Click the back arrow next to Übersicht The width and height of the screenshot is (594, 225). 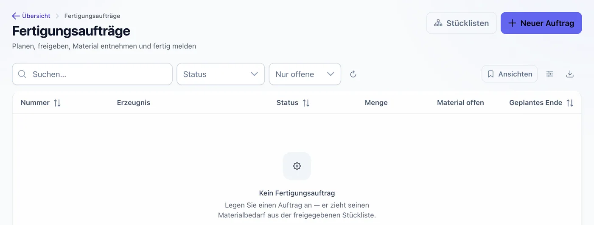pyautogui.click(x=16, y=16)
